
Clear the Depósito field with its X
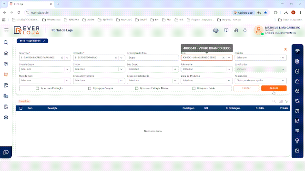pyautogui.click(x=116, y=58)
